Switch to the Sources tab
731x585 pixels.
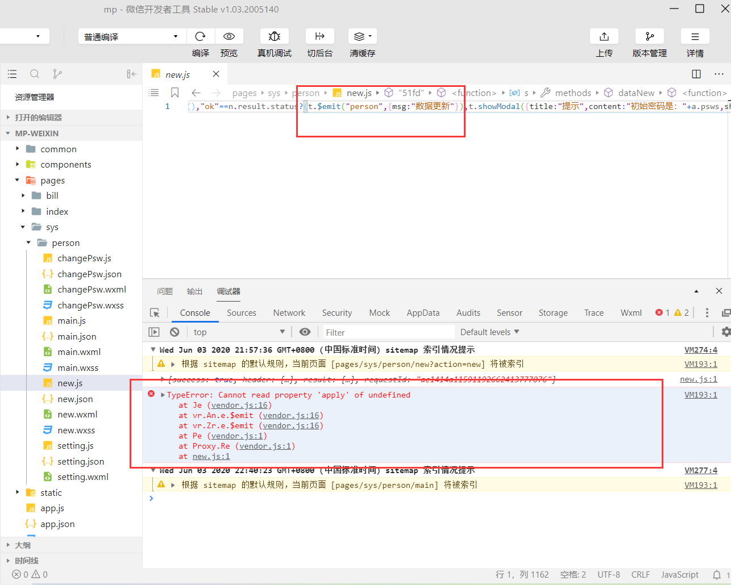click(242, 313)
